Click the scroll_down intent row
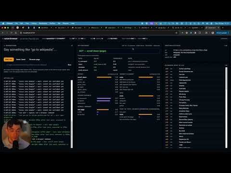 pos(98,77)
